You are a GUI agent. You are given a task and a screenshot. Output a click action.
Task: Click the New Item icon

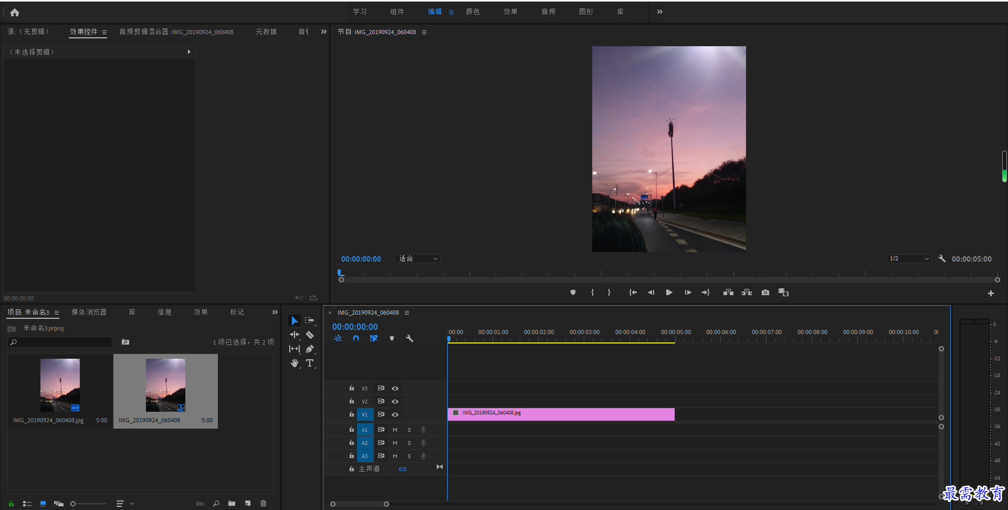[248, 503]
